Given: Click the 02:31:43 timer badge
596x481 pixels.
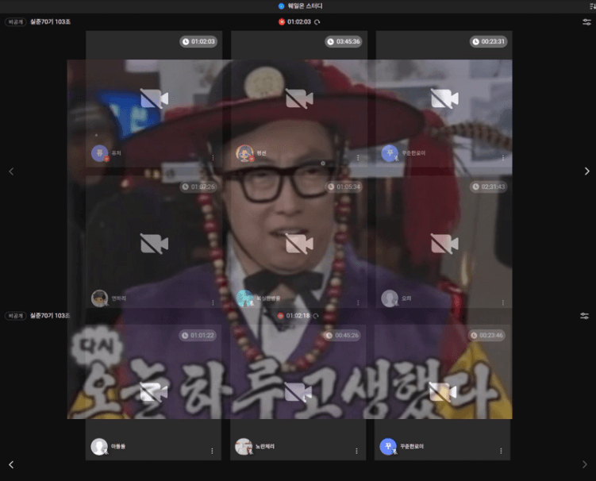Looking at the screenshot, I should click(488, 187).
